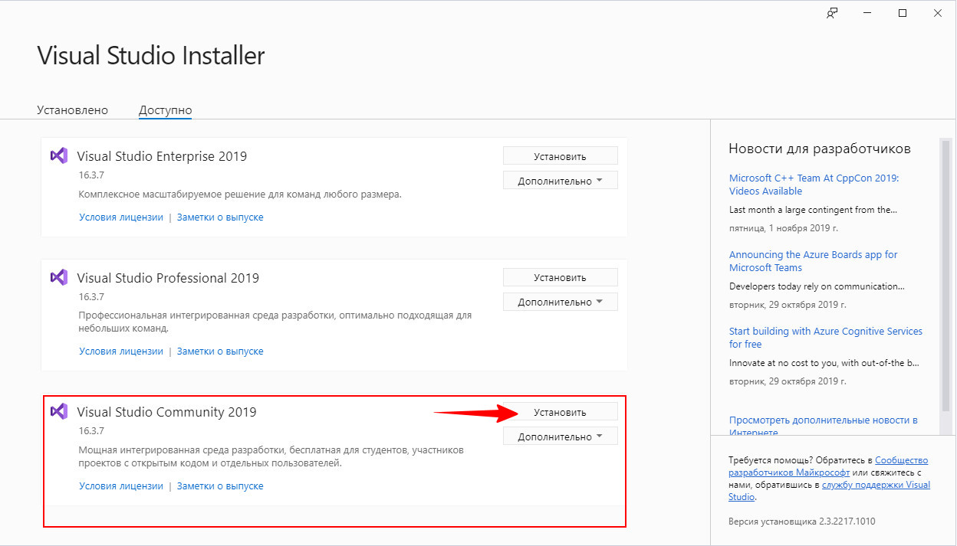This screenshot has width=957, height=546.
Task: Open Start building with Azure Cognitive Services link
Action: tap(826, 338)
